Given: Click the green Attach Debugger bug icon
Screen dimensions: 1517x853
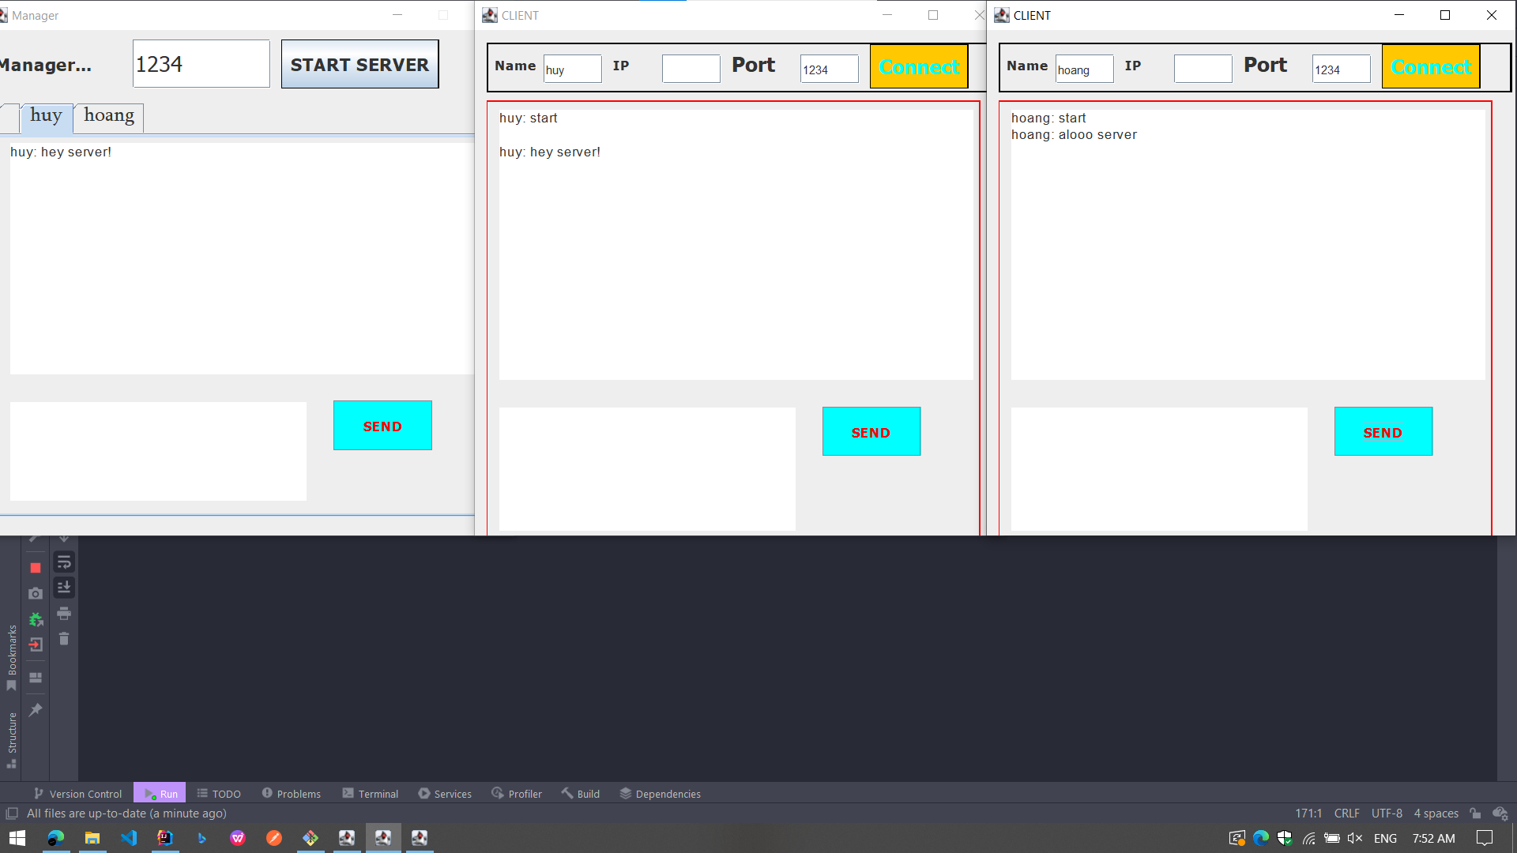Looking at the screenshot, I should pyautogui.click(x=36, y=619).
